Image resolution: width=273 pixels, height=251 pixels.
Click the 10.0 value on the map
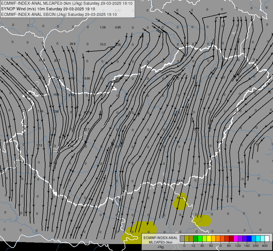point(103,44)
